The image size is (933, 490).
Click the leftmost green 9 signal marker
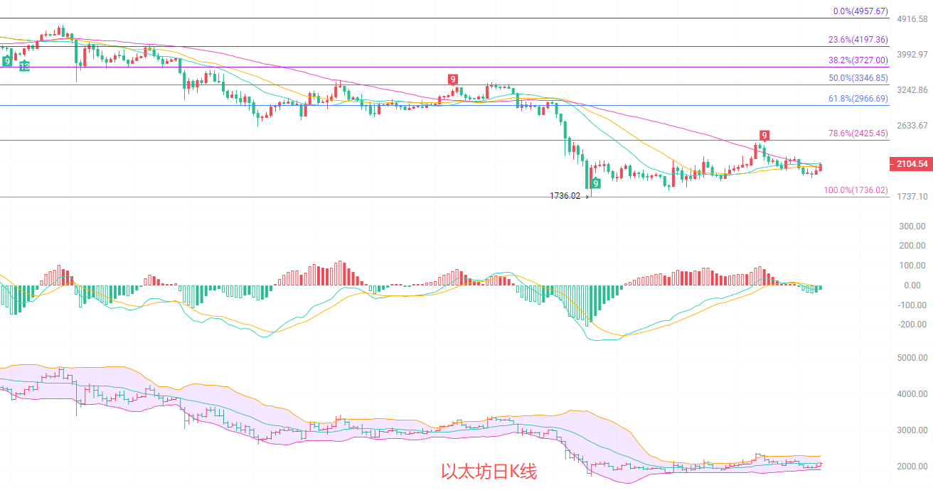[7, 62]
